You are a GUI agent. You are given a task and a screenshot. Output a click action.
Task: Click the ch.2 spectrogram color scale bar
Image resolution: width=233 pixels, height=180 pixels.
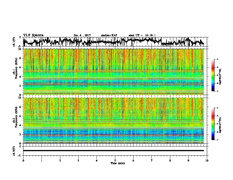pos(213,124)
